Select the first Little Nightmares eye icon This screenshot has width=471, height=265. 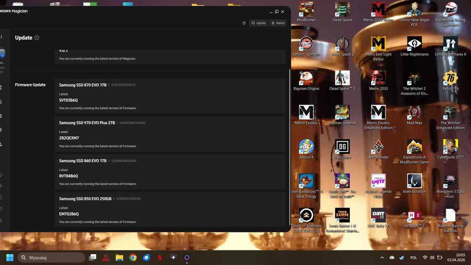(414, 47)
